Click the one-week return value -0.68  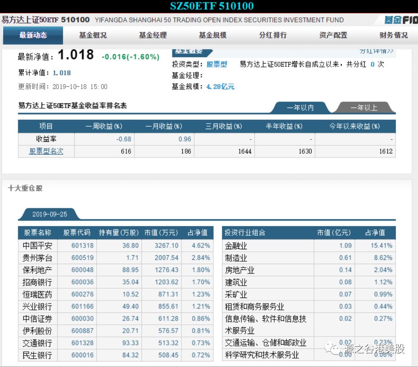click(124, 139)
